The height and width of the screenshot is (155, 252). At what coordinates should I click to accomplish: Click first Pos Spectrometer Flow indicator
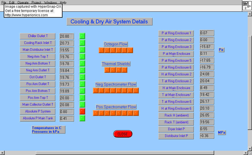[x=96, y=113]
